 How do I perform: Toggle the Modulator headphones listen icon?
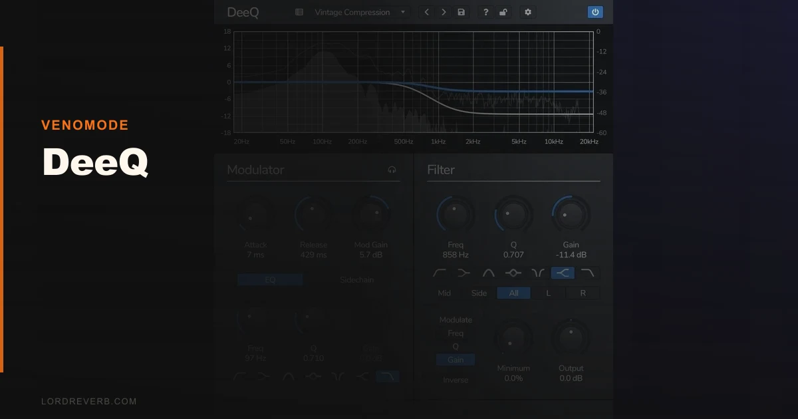[x=392, y=170]
